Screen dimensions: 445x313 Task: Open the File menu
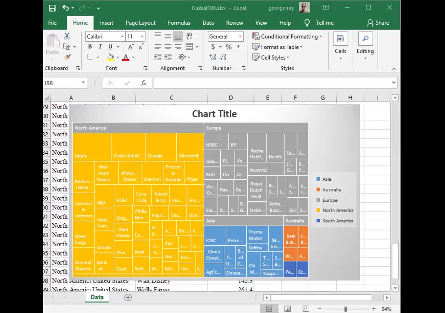tap(52, 23)
